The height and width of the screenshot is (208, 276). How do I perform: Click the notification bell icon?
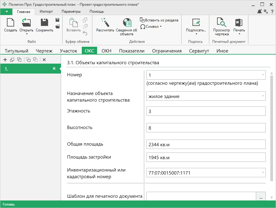pos(259,11)
